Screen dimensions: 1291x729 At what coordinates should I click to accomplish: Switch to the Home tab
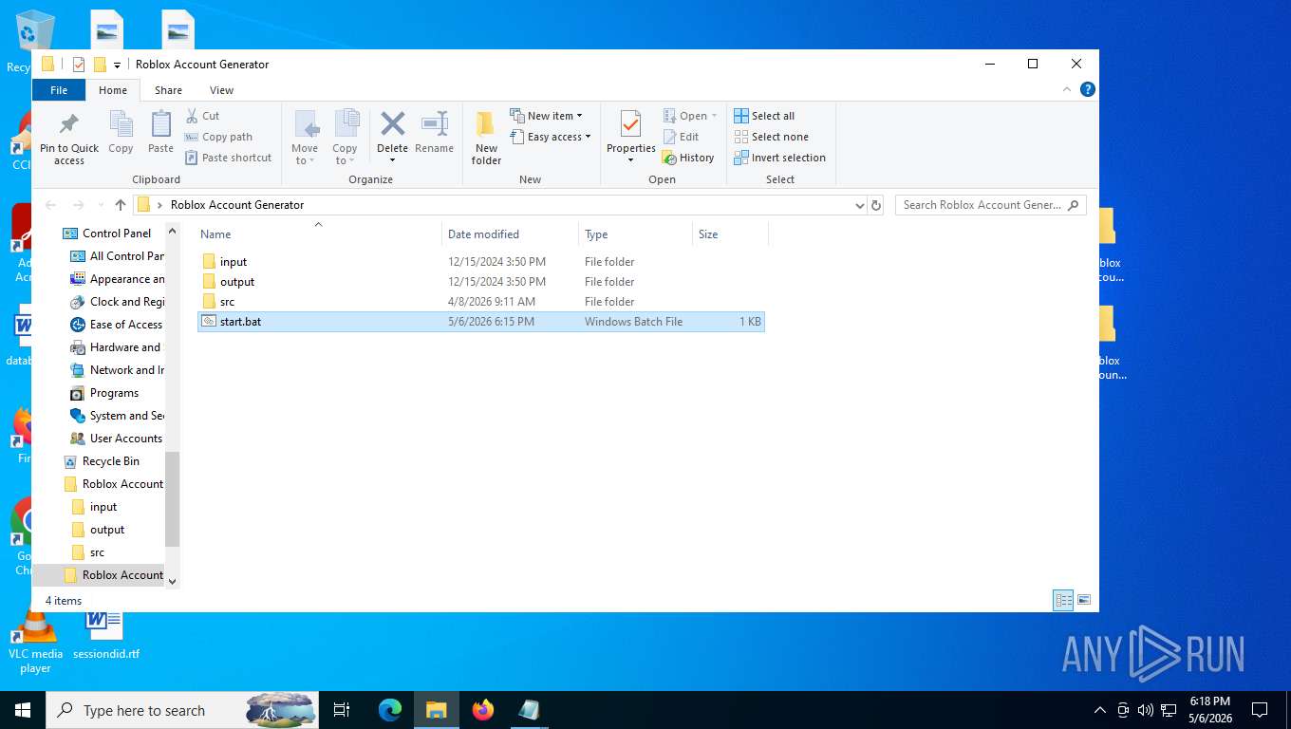pyautogui.click(x=113, y=90)
